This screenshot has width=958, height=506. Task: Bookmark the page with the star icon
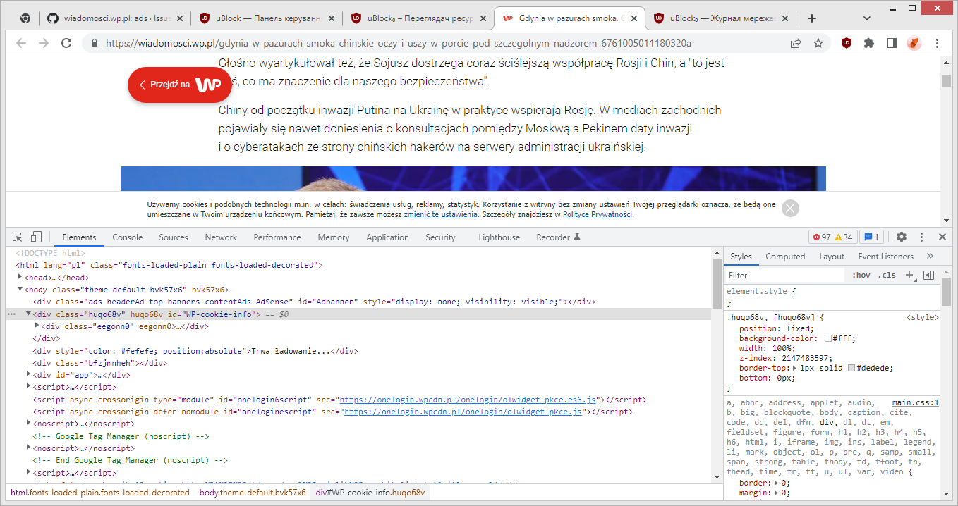[818, 43]
